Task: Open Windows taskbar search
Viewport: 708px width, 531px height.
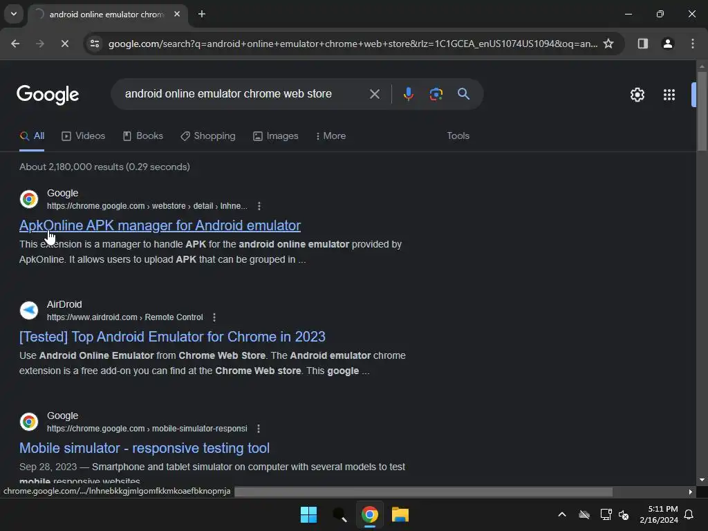Action: coord(339,514)
